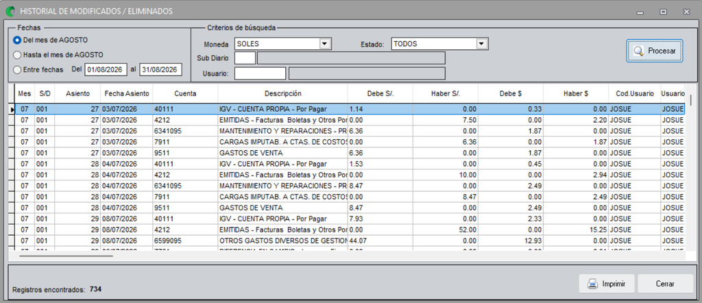Click the printer icon on Imprimir button
This screenshot has width=702, height=303.
[x=592, y=284]
